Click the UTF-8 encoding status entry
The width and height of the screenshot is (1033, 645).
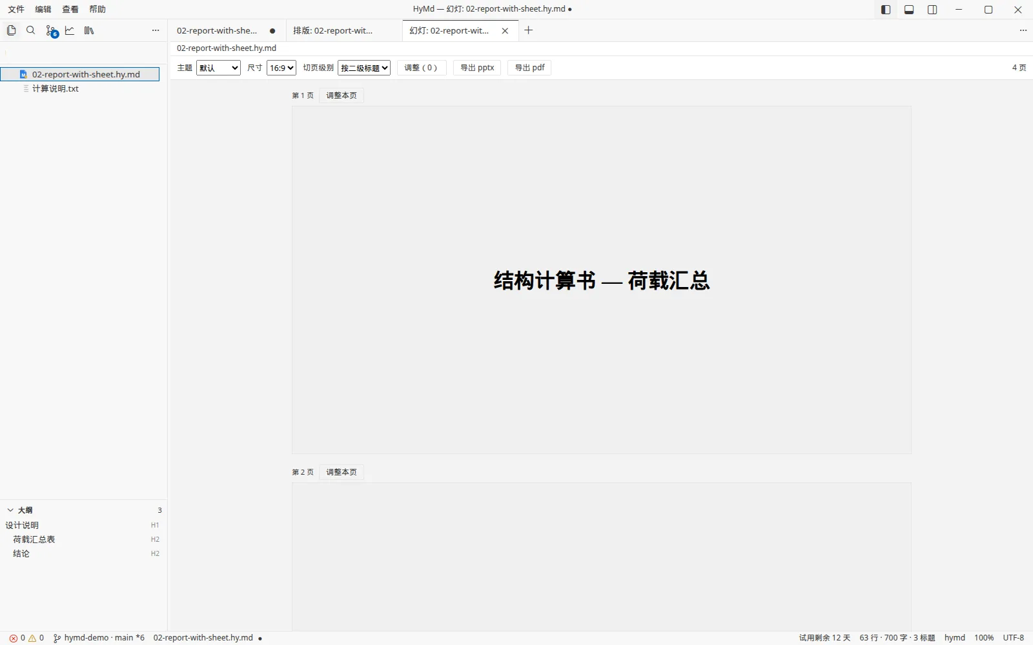1014,638
